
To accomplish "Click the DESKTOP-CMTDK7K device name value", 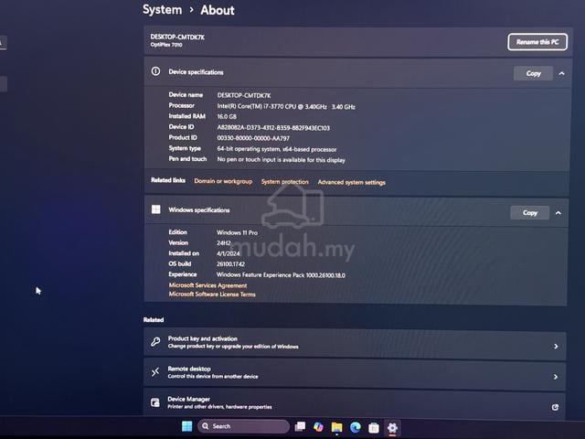I will pos(244,95).
